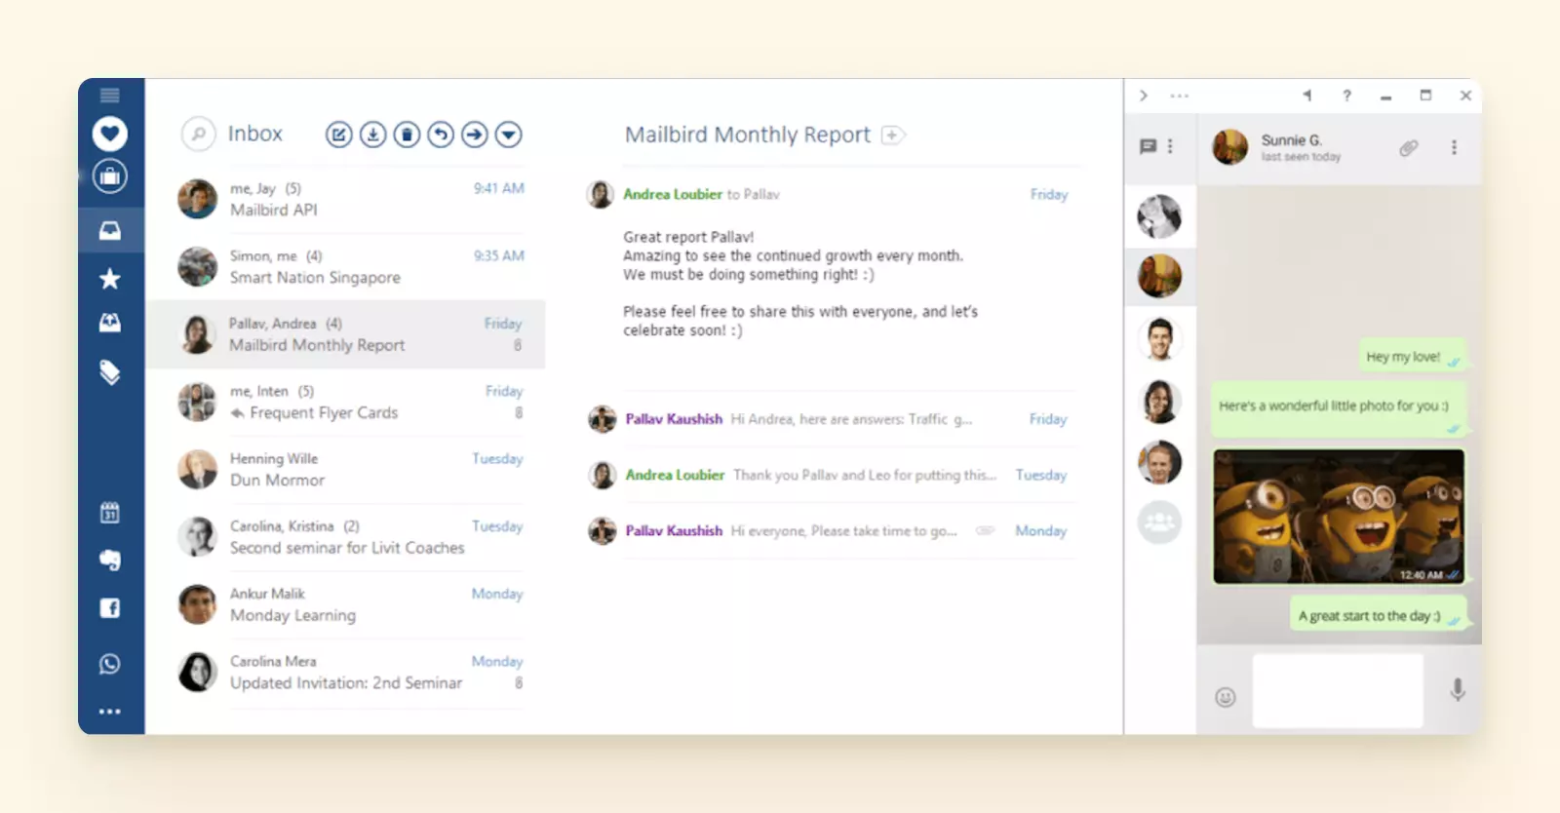Open the toolbar down-arrow dropdown
1560x813 pixels.
point(508,135)
